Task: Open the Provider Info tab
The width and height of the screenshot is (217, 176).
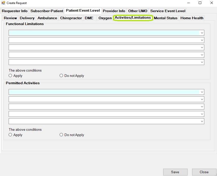Action: [114, 11]
